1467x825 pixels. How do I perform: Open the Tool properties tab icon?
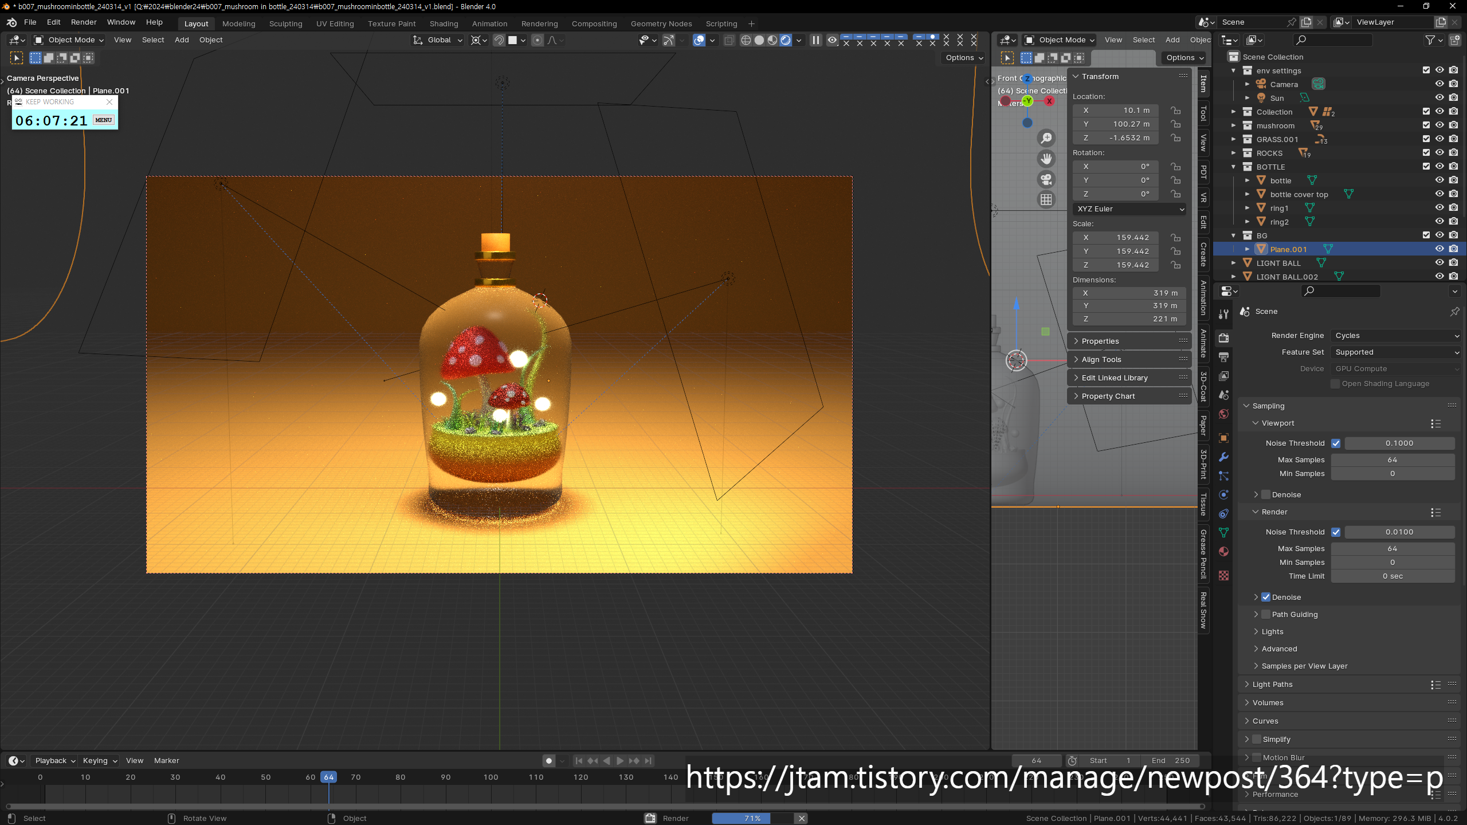(1223, 314)
